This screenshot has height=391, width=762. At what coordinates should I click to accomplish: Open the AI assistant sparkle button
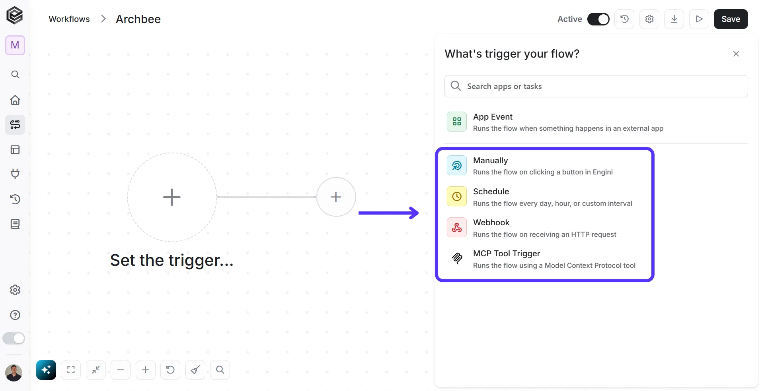pos(46,370)
